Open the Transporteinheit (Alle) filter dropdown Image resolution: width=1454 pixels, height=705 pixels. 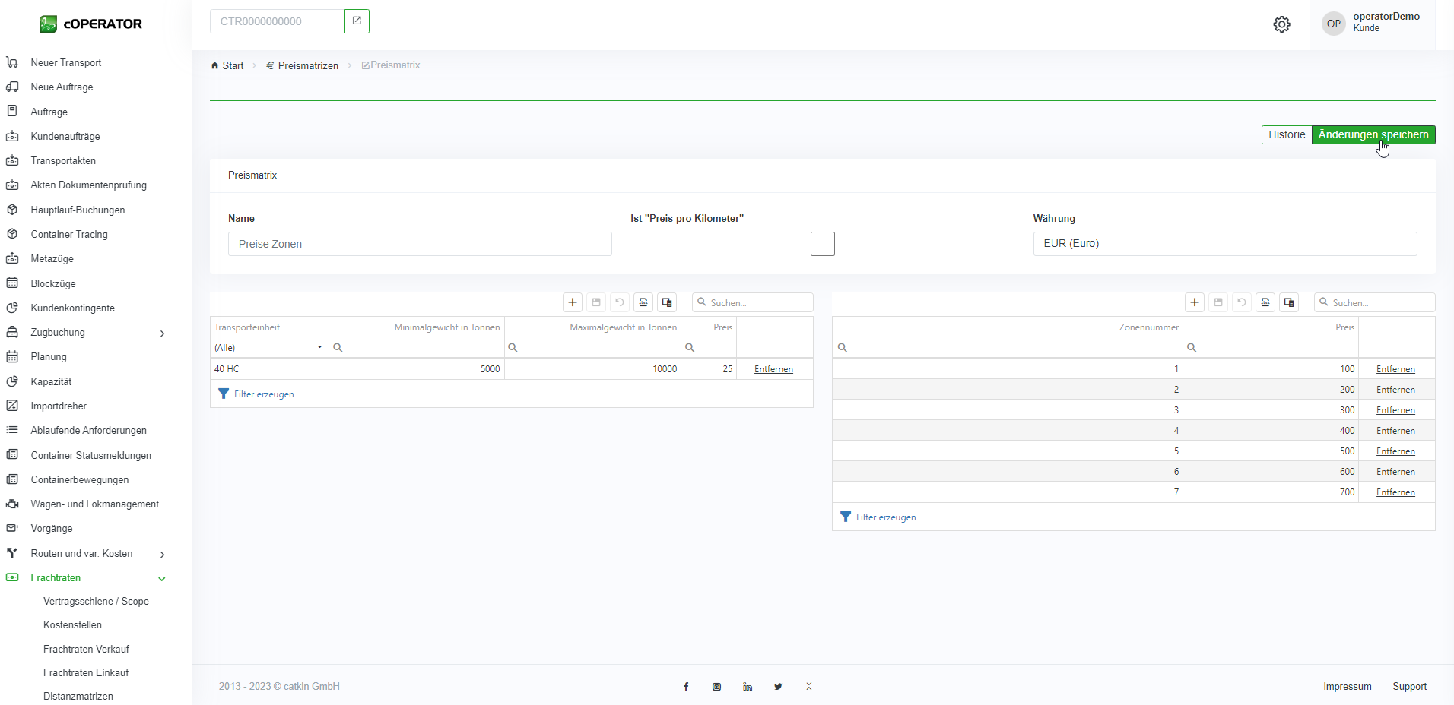coord(319,347)
